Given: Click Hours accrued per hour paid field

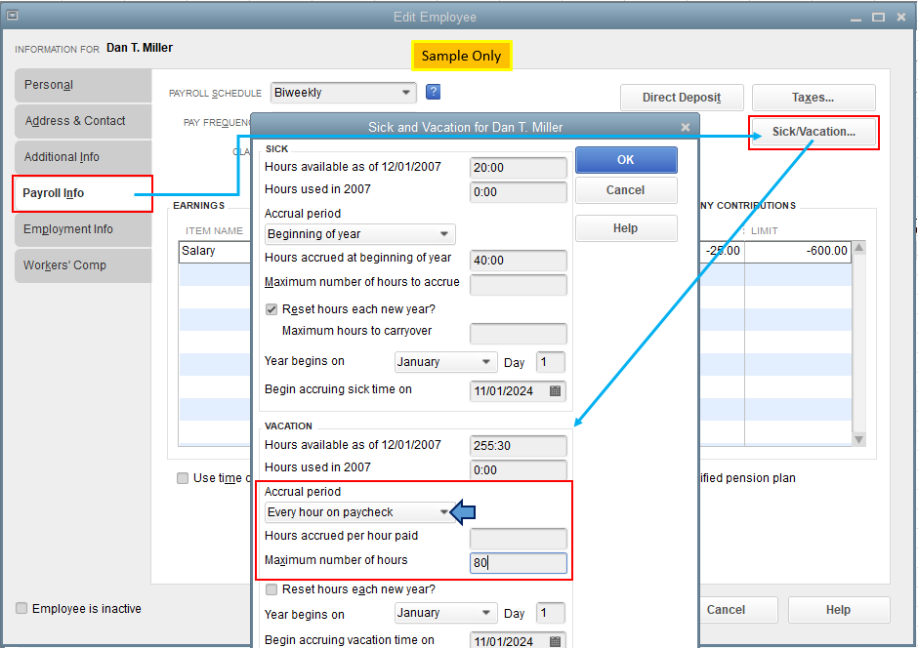Looking at the screenshot, I should pyautogui.click(x=519, y=538).
